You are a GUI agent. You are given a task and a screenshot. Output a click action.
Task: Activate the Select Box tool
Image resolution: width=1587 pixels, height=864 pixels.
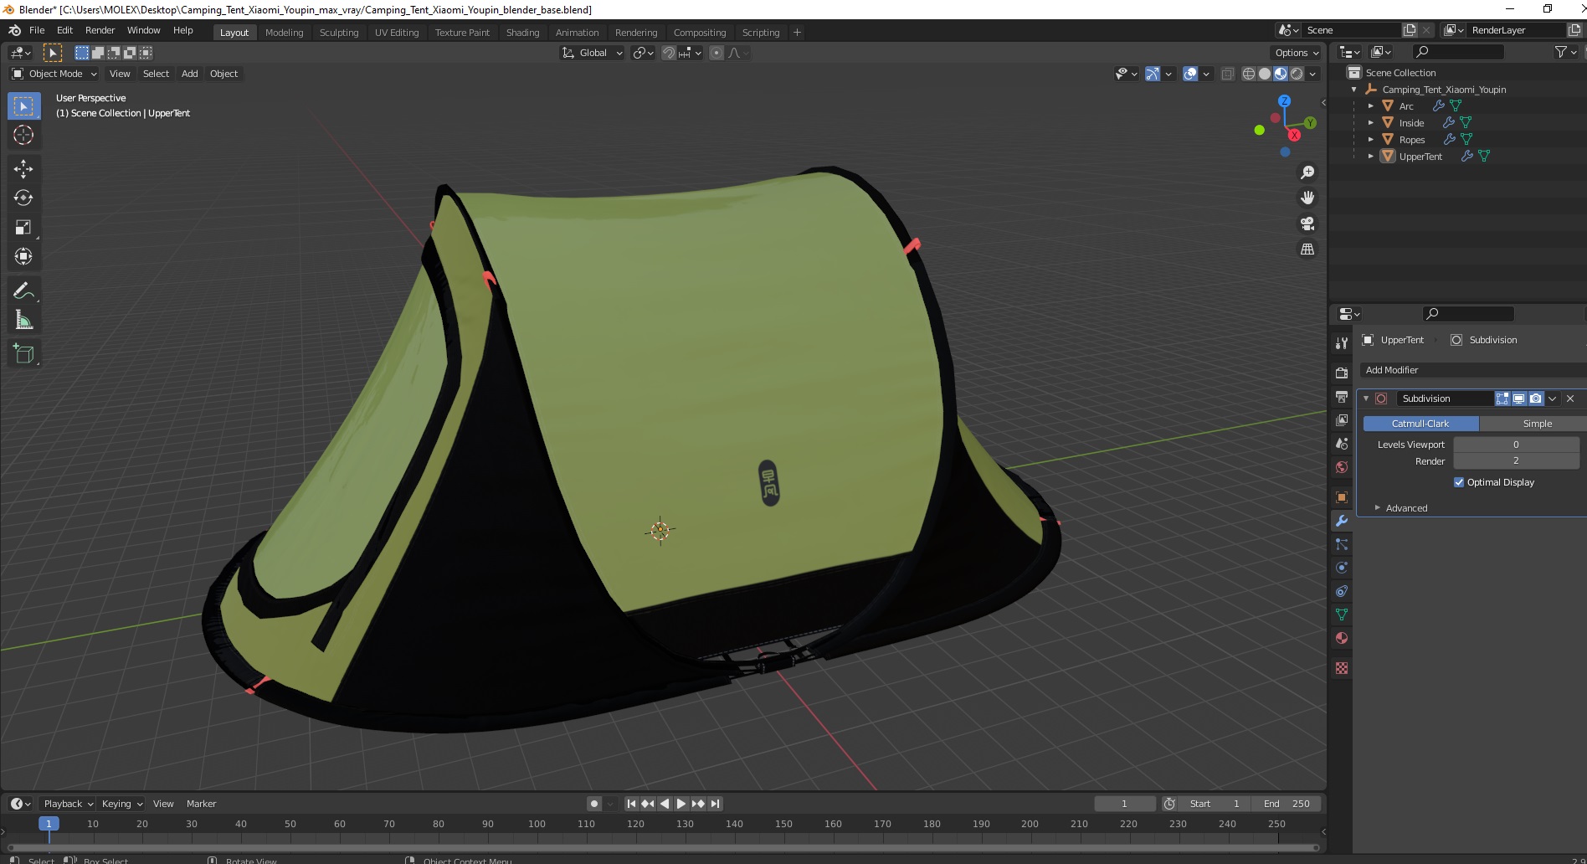23,106
